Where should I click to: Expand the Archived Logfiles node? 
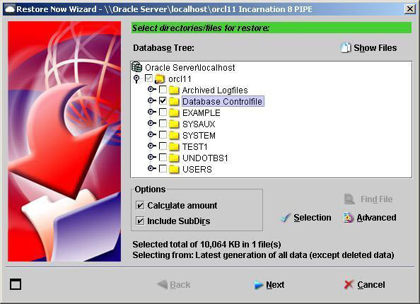click(x=151, y=89)
